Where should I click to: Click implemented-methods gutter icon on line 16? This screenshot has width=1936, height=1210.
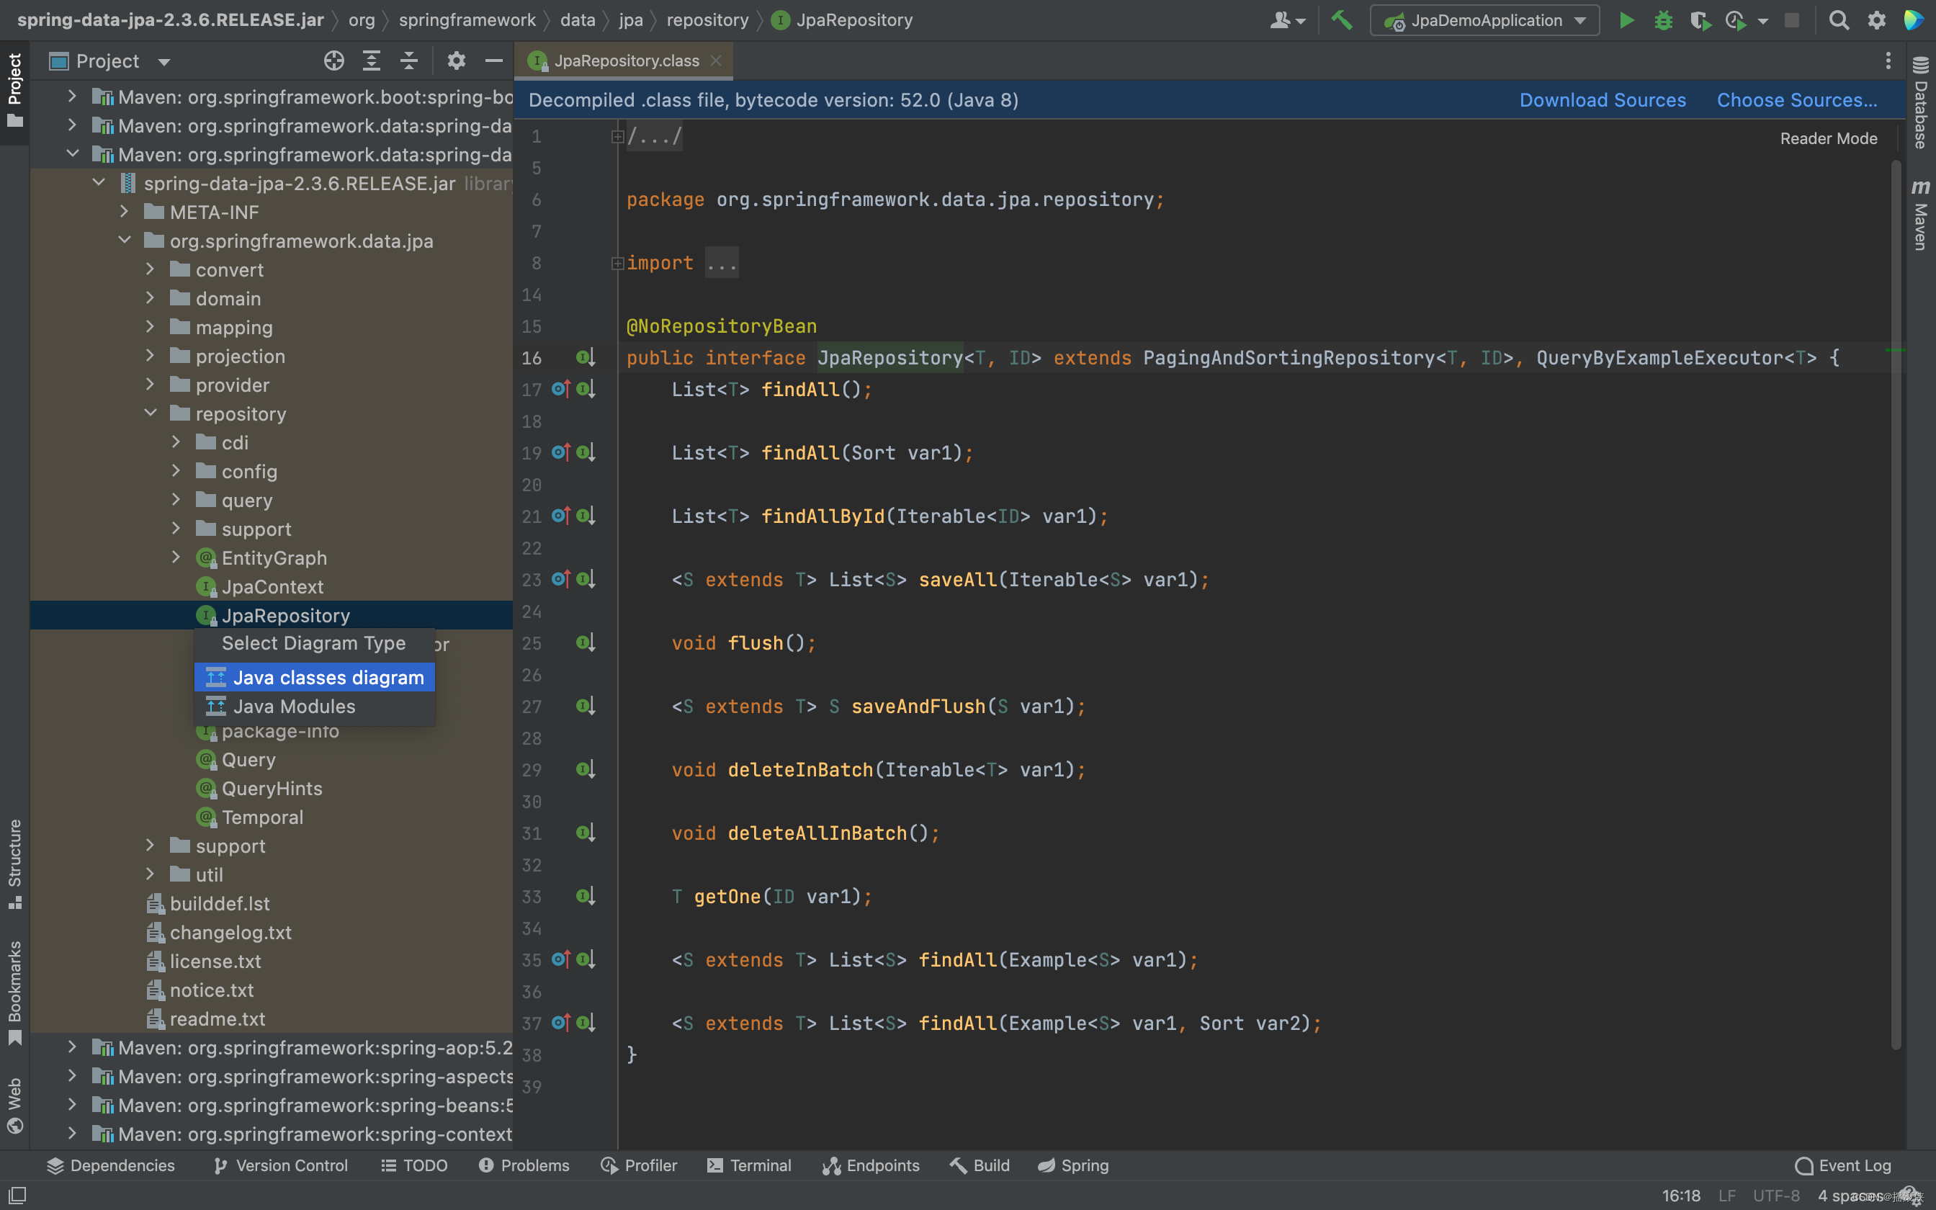586,358
